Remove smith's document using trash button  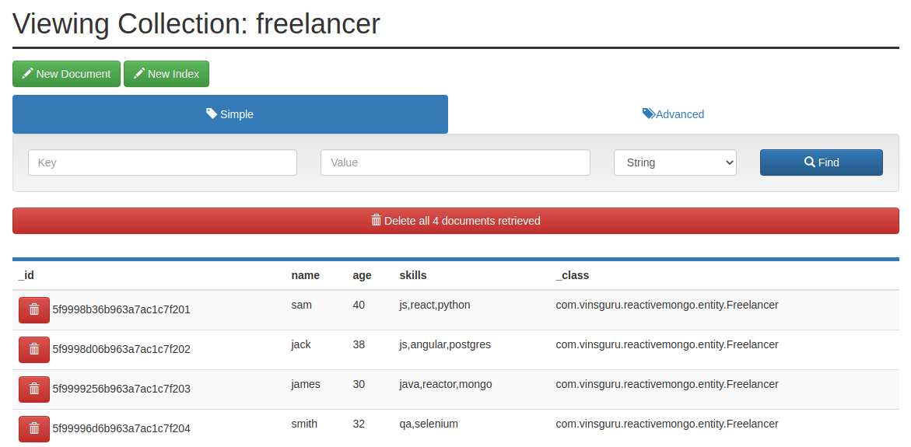pos(34,428)
